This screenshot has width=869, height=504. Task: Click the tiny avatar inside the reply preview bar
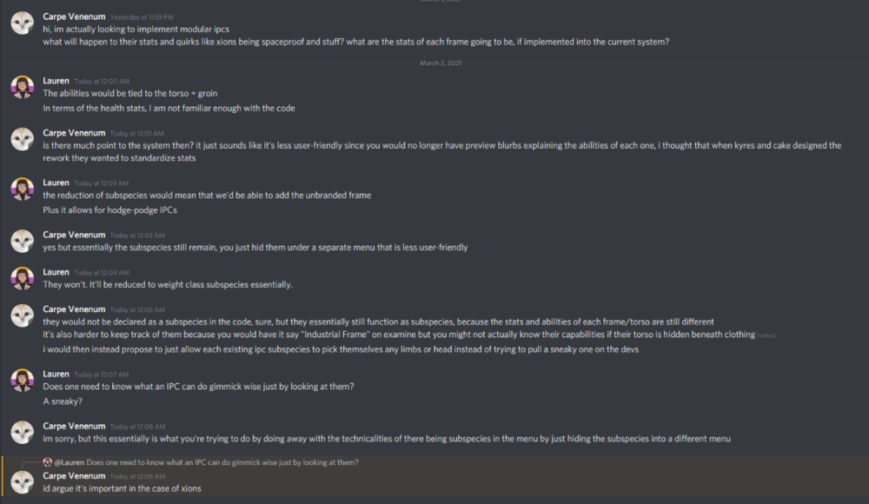[x=48, y=462]
